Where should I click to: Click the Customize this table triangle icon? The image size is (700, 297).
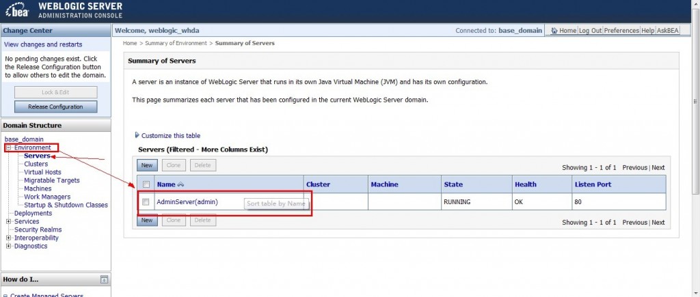point(137,135)
